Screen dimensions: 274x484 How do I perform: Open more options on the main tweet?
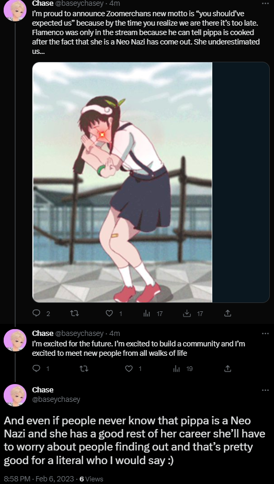[x=265, y=390]
